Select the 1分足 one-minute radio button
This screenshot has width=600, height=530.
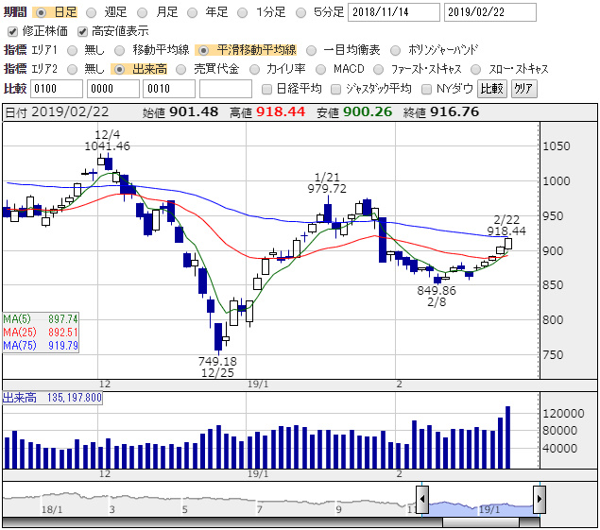242,12
